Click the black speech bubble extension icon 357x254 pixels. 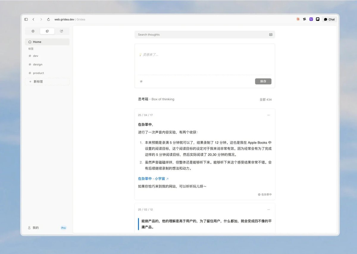coord(318,19)
